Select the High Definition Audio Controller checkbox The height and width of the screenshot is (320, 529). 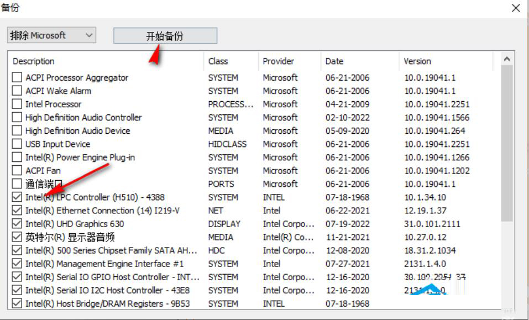point(17,118)
